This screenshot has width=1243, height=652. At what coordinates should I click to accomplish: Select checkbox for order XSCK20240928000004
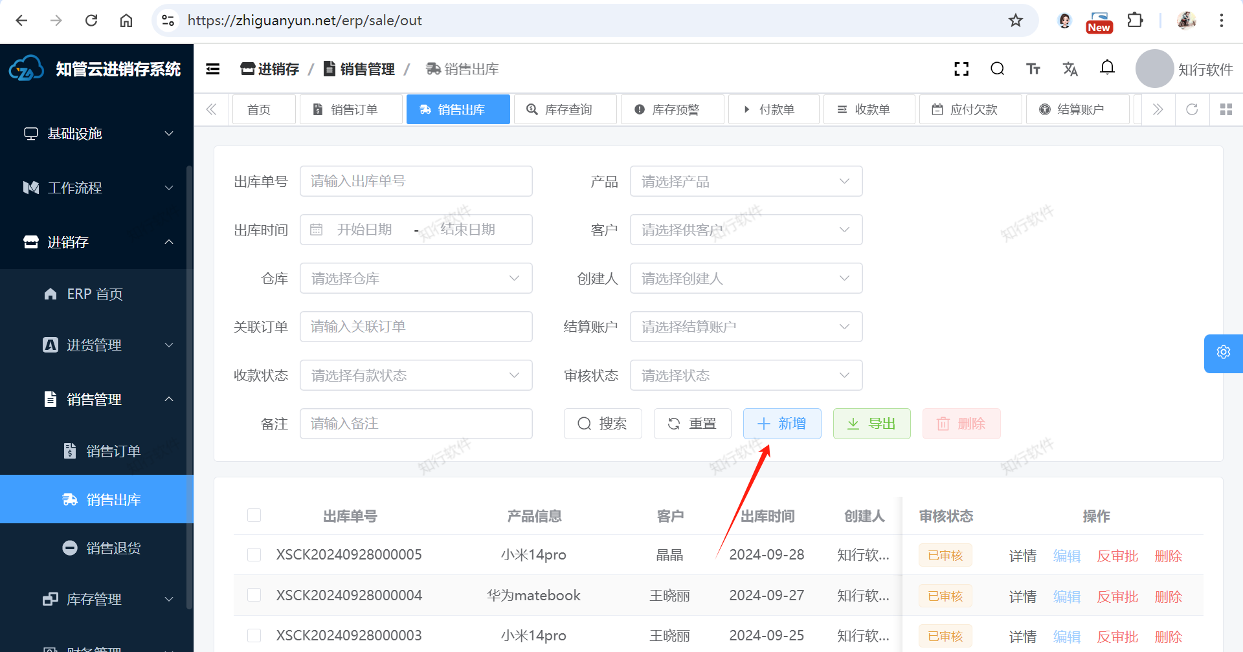(254, 595)
